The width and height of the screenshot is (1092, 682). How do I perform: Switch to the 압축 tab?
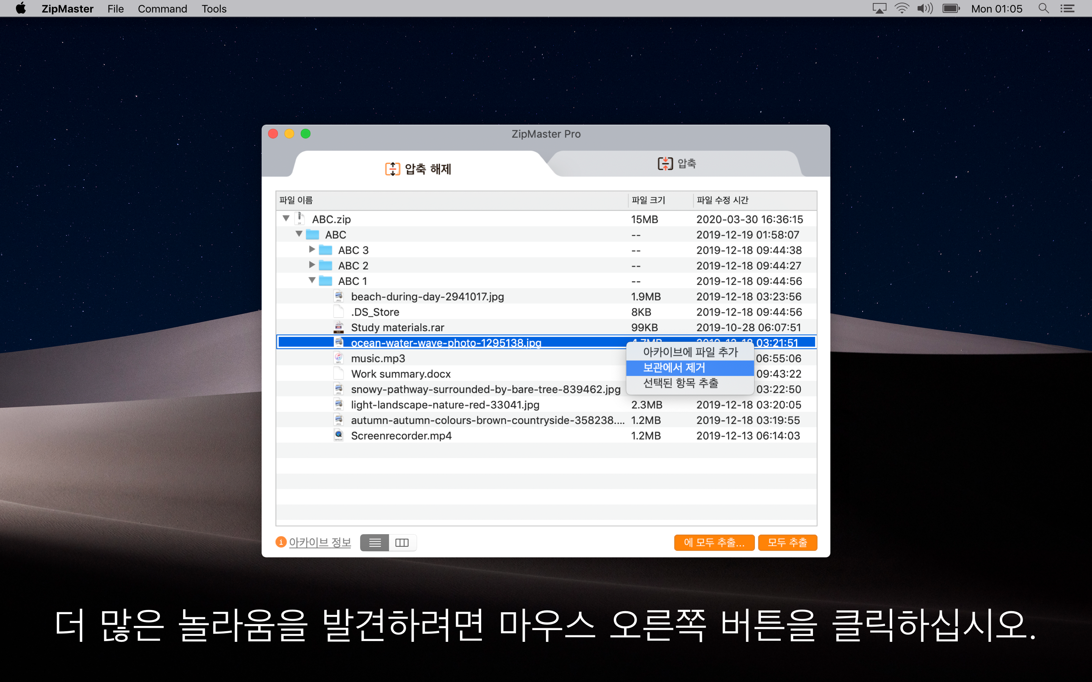tap(677, 163)
